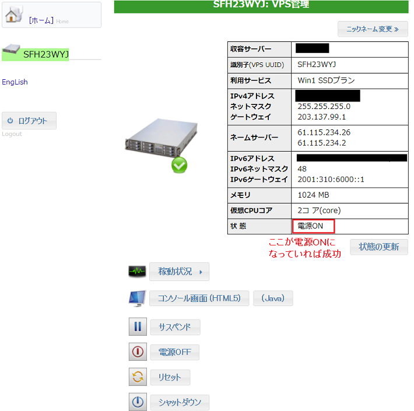
Task: Click the orange reset arrows icon
Action: (138, 377)
